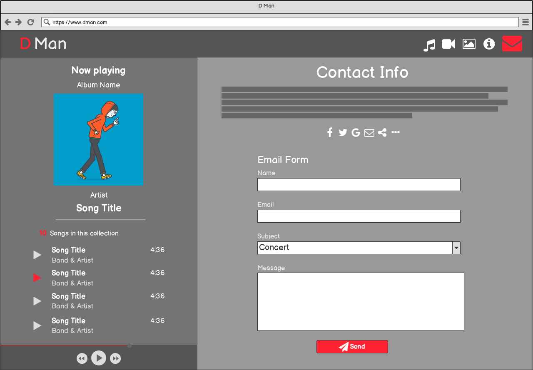Click the D Man logo
Screen dimensions: 533x370
(43, 44)
